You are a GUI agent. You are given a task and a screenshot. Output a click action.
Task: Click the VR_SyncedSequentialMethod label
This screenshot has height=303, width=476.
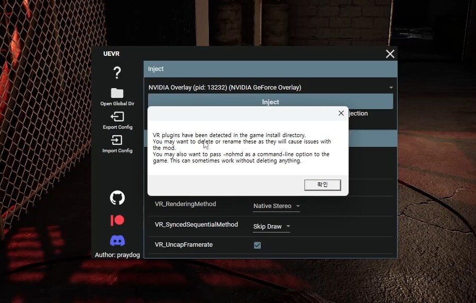coord(196,224)
